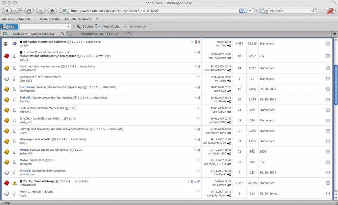The width and height of the screenshot is (338, 205).
Task: Switch to the 'Saab Cars - Suchergebnisse' tab
Action: click(x=33, y=34)
